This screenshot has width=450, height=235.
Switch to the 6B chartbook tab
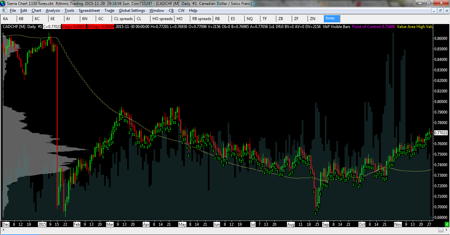24,19
